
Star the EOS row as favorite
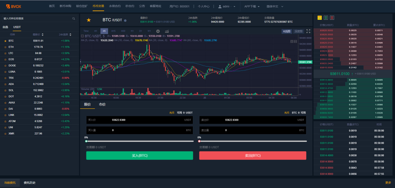click(x=5, y=59)
